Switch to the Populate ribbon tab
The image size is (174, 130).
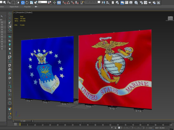pos(27,7)
